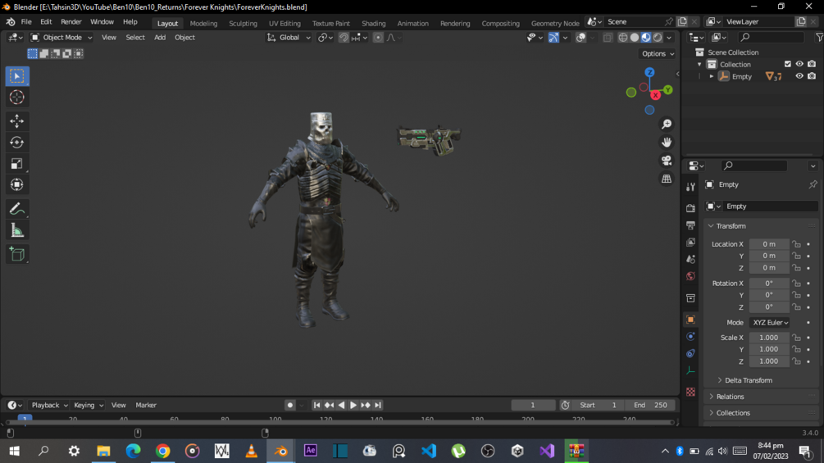
Task: Click Marker menu in timeline
Action: (146, 406)
